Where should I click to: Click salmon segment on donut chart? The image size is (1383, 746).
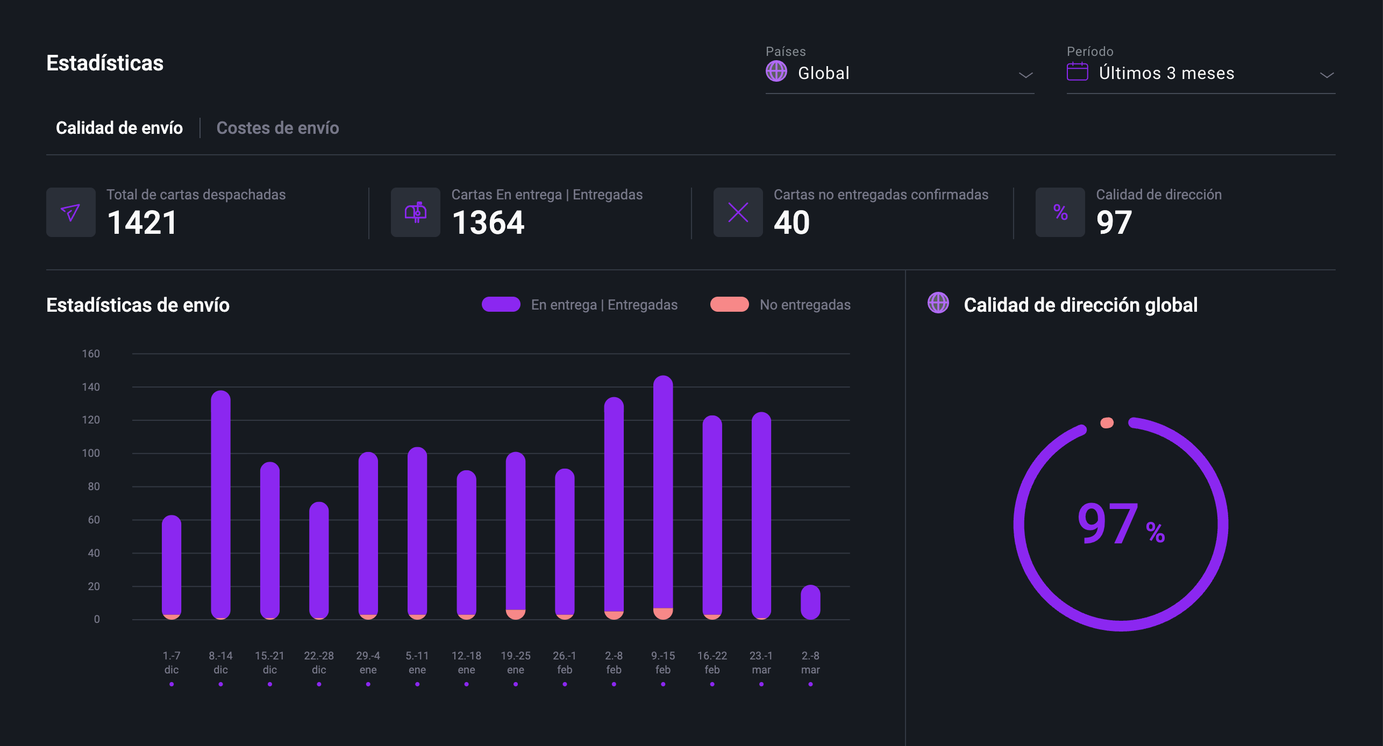[1107, 423]
